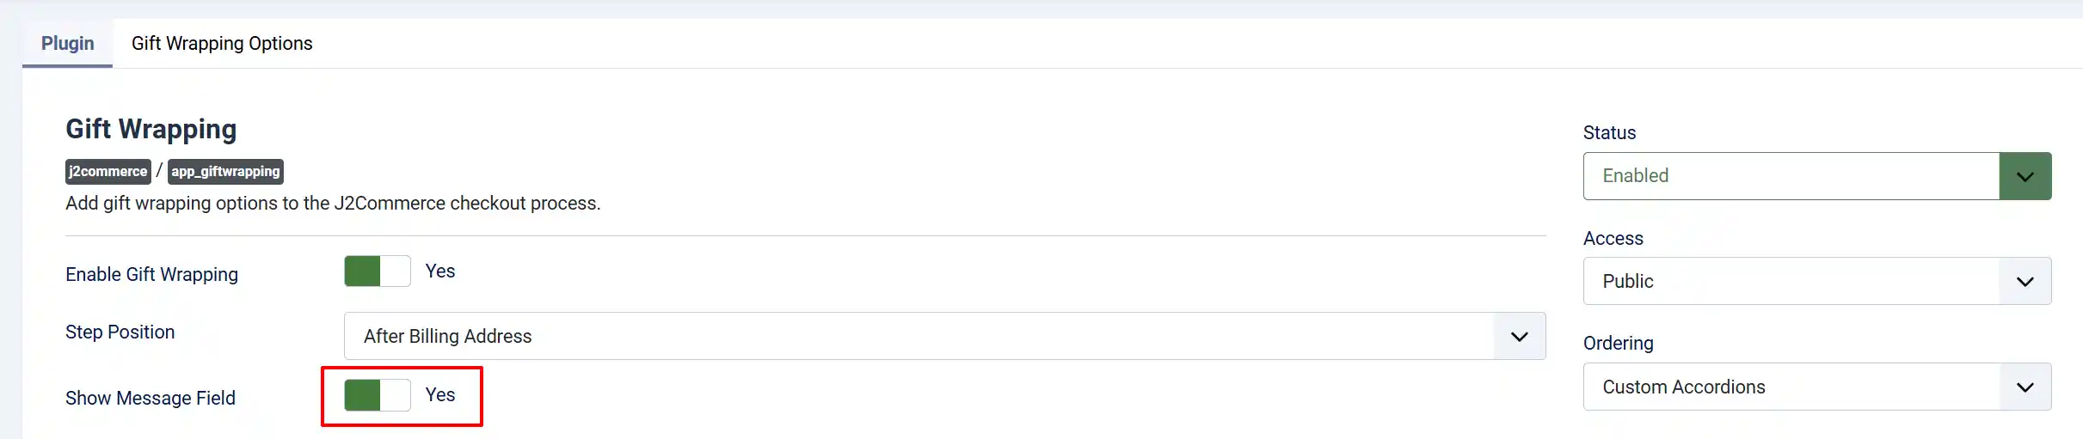Switch to the Gift Wrapping Options tab
The width and height of the screenshot is (2083, 439).
(x=222, y=44)
